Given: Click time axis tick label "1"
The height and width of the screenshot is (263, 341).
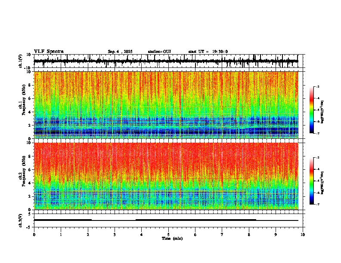Looking at the screenshot, I should point(61,235).
